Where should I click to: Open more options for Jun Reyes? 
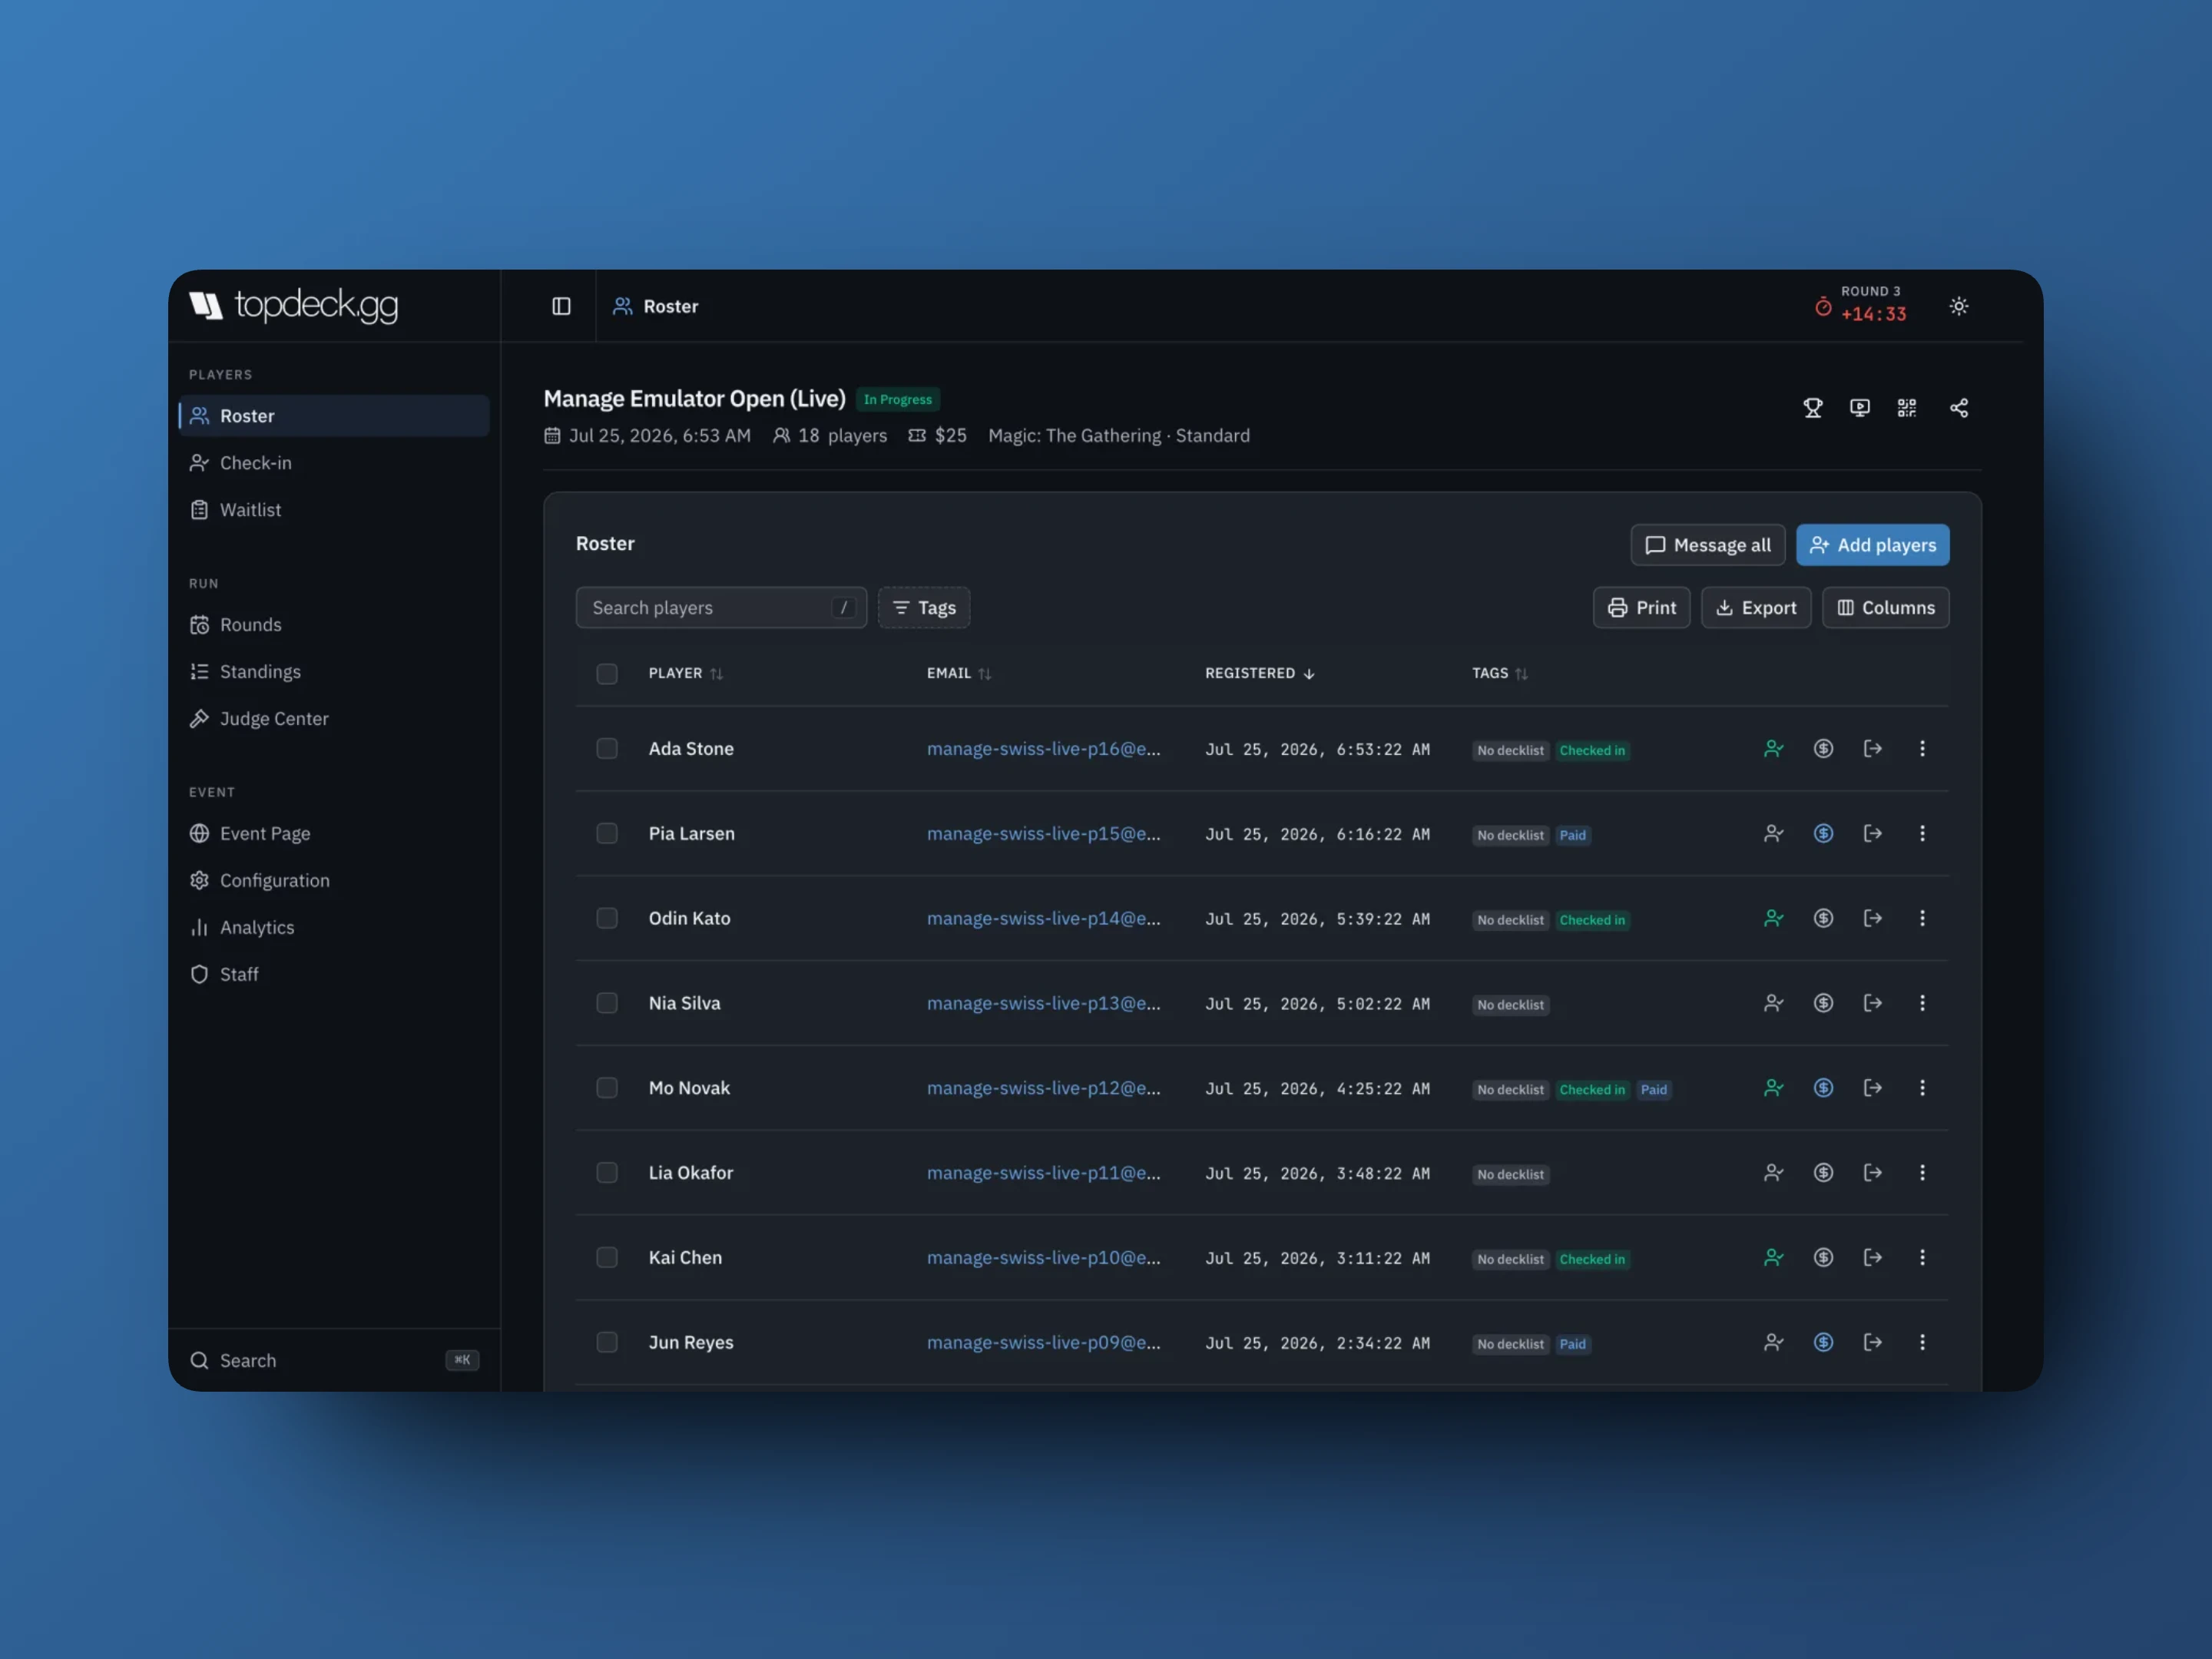1921,1342
